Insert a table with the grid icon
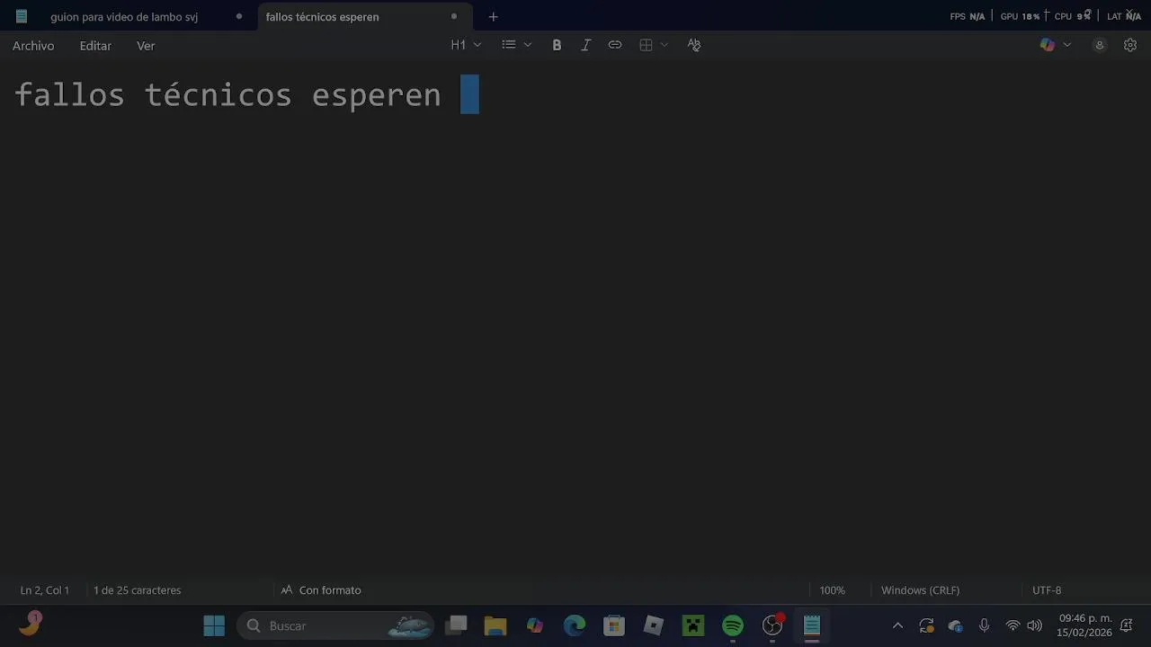This screenshot has width=1151, height=647. pos(646,45)
